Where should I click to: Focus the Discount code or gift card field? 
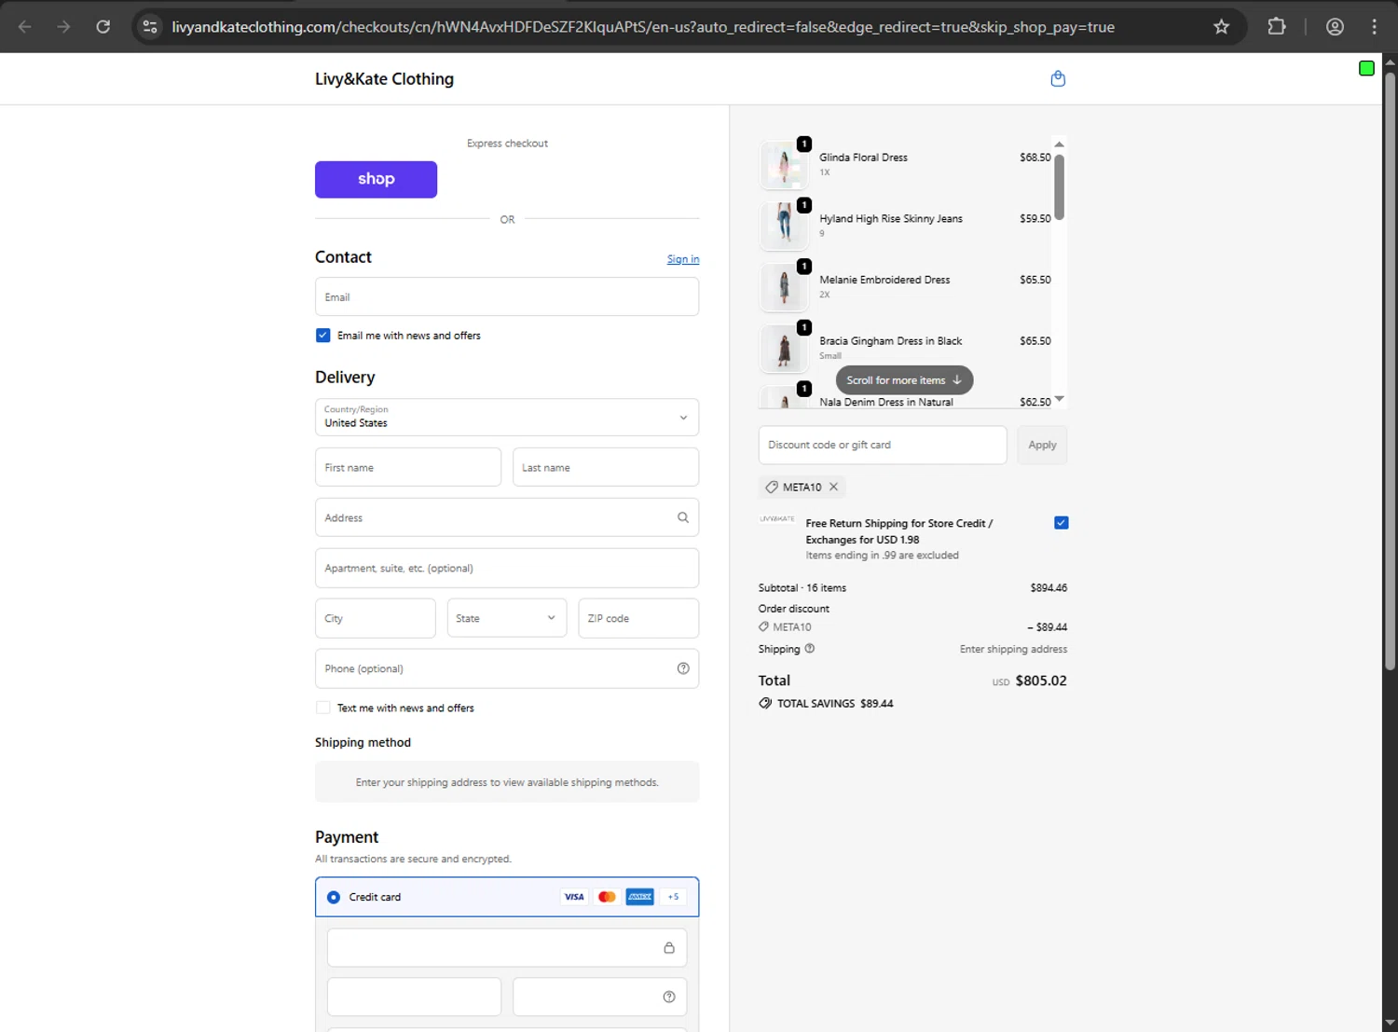pos(882,445)
